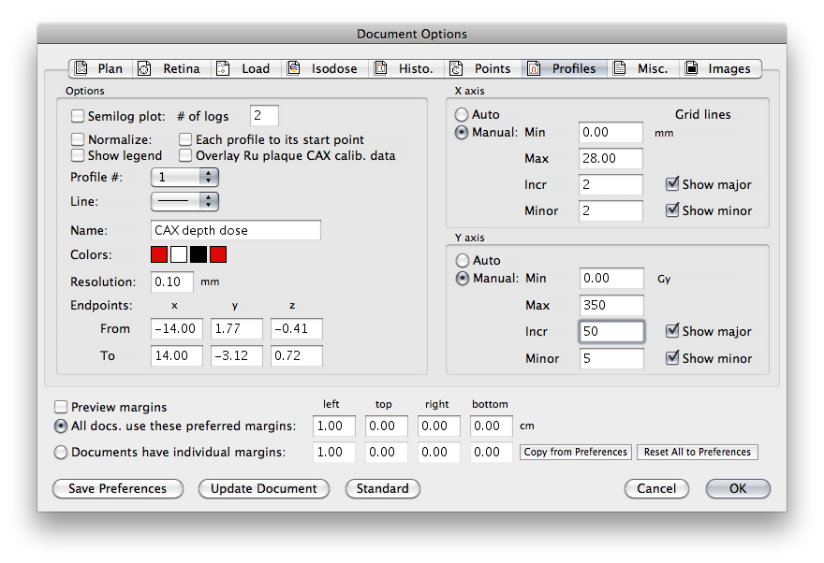
Task: Open the Profile # dropdown
Action: (184, 178)
